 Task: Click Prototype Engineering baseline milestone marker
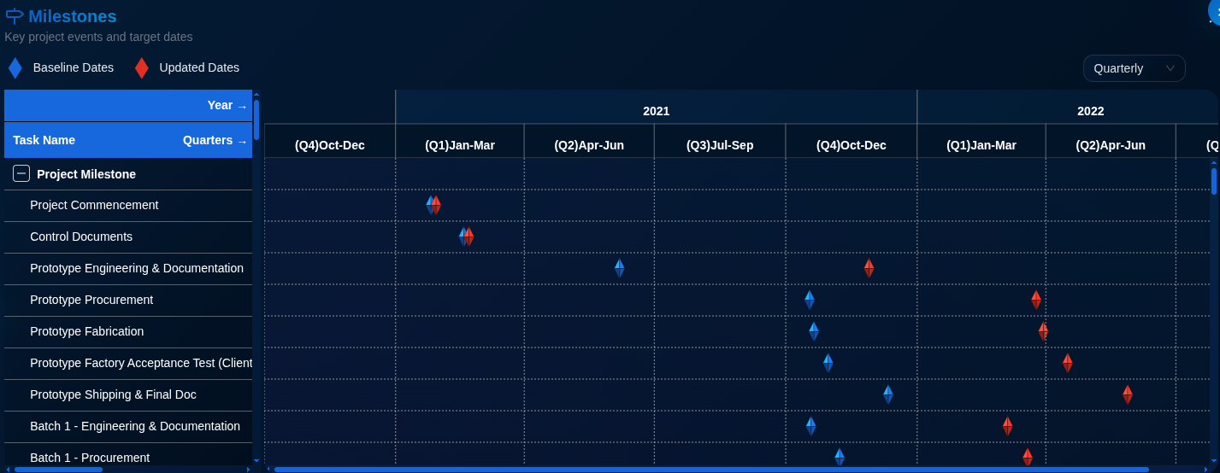point(620,268)
